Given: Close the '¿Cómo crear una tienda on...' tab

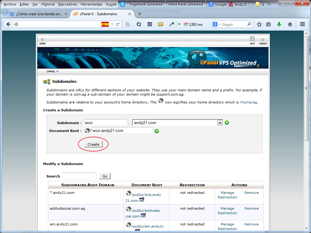Looking at the screenshot, I should click(x=66, y=14).
